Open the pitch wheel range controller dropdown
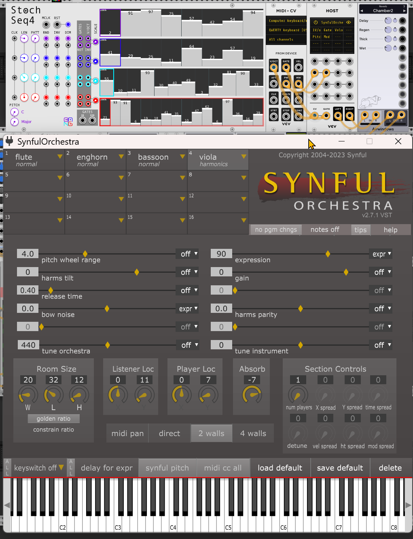This screenshot has width=413, height=539. click(188, 254)
